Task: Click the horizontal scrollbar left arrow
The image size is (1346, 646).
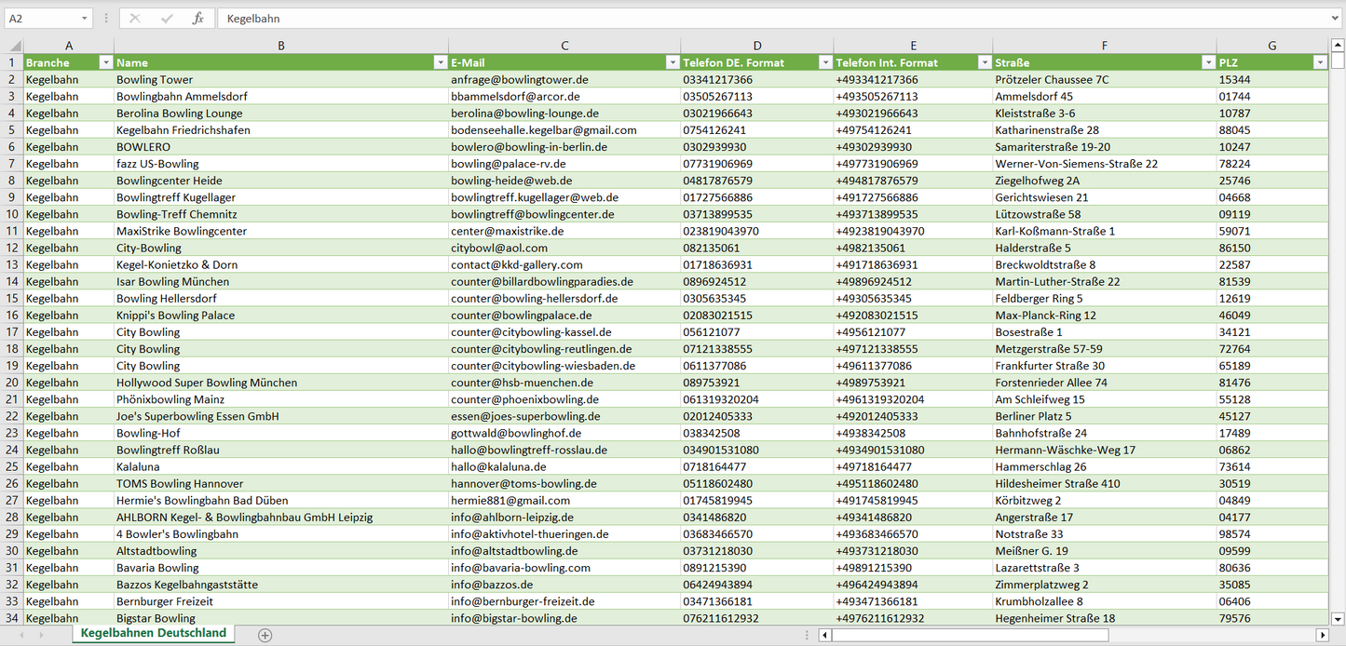Action: [824, 635]
